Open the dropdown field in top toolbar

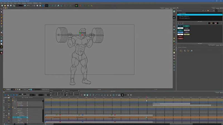click(20, 6)
